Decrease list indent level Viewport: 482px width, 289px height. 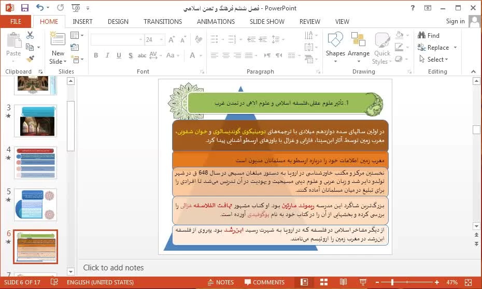click(251, 39)
